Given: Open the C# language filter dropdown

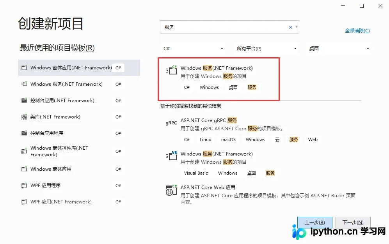Looking at the screenshot, I should click(193, 49).
